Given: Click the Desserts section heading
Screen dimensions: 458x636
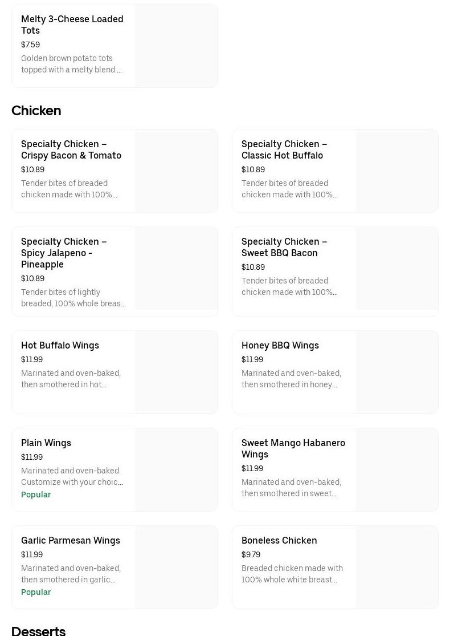Looking at the screenshot, I should pyautogui.click(x=38, y=630).
